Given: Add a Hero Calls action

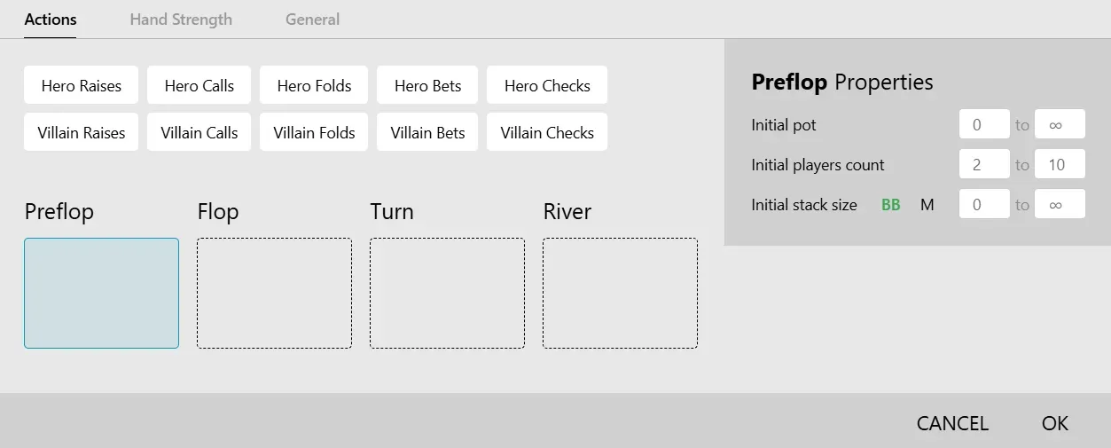Looking at the screenshot, I should pos(199,86).
